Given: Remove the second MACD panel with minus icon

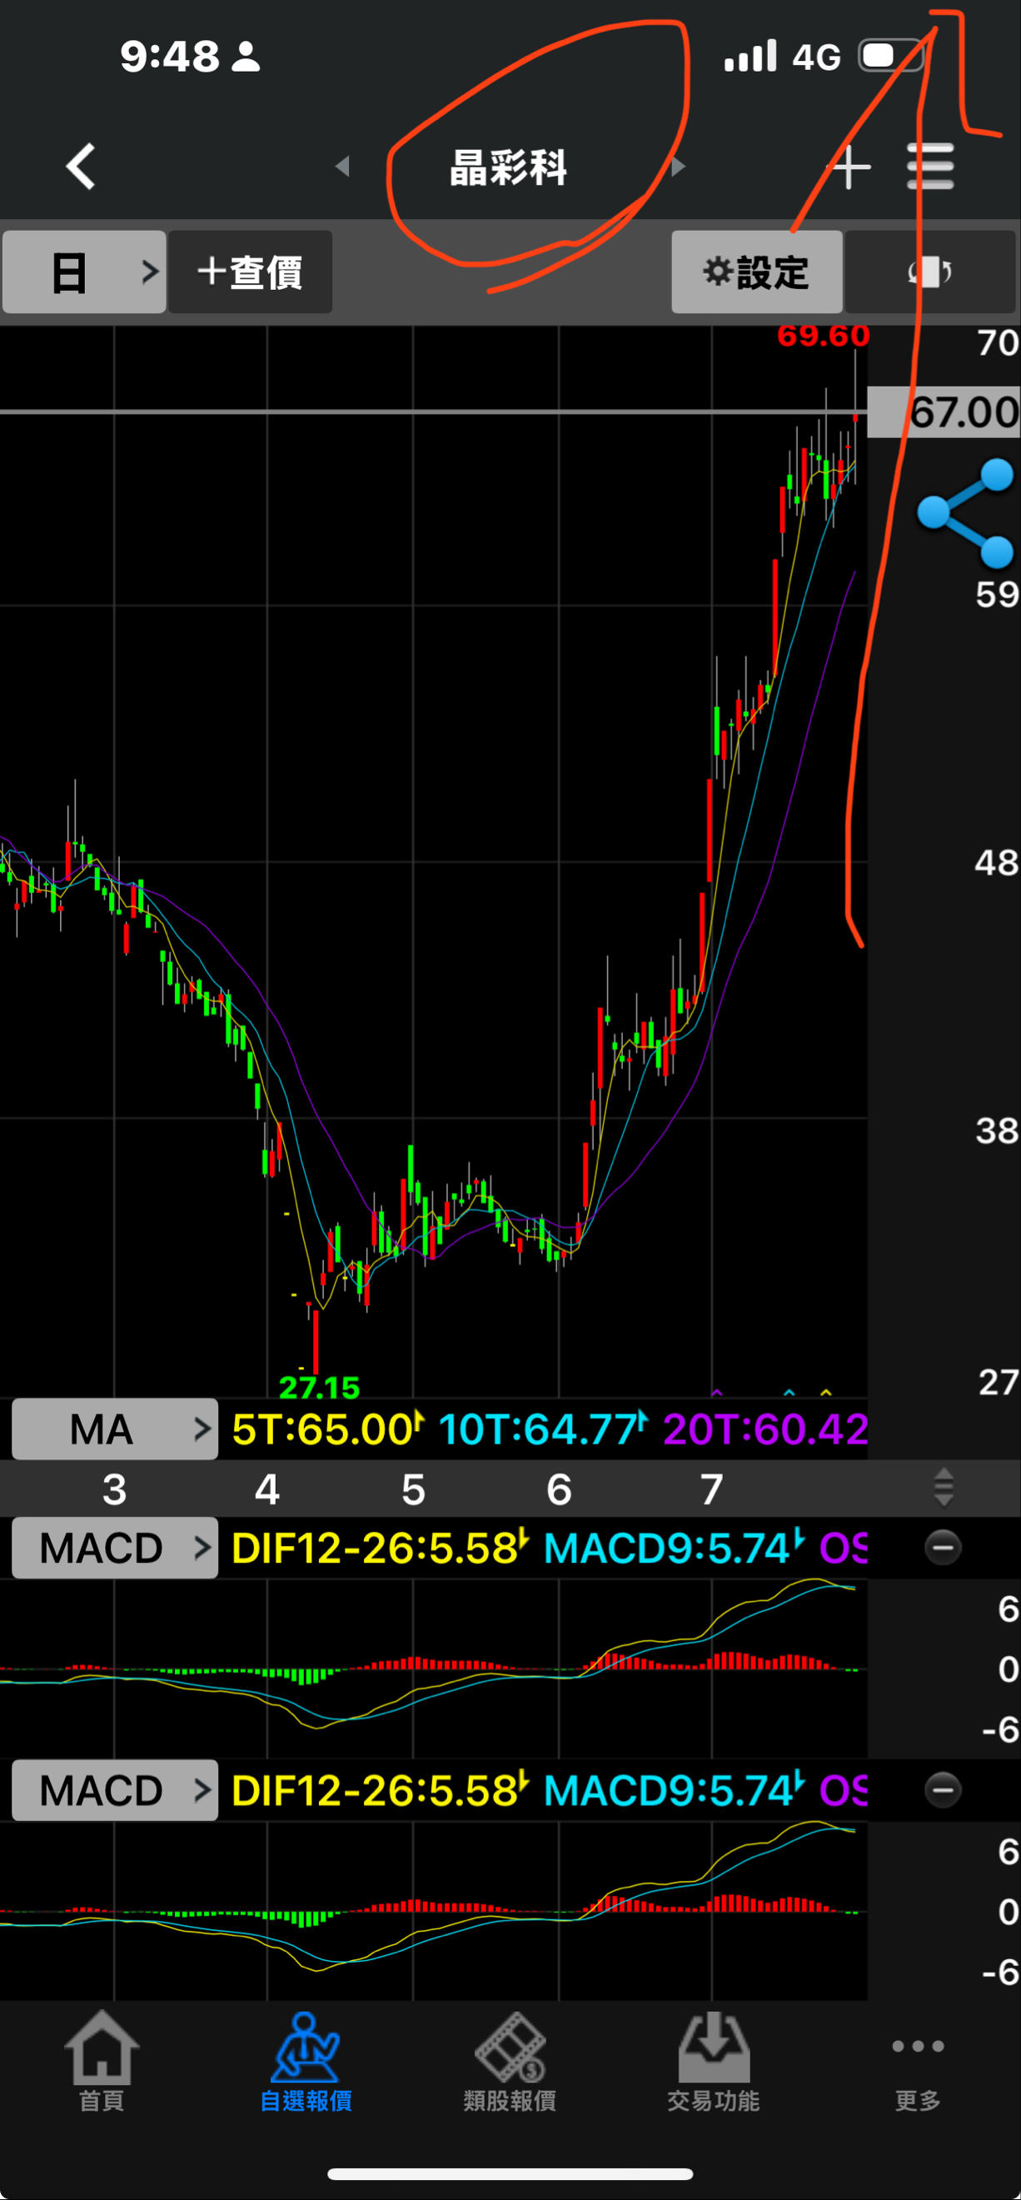Looking at the screenshot, I should pos(943,1789).
